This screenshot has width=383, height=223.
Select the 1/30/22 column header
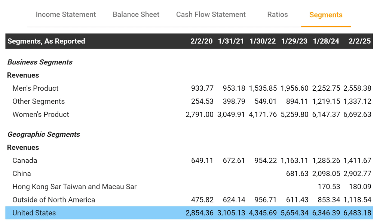[x=263, y=41]
